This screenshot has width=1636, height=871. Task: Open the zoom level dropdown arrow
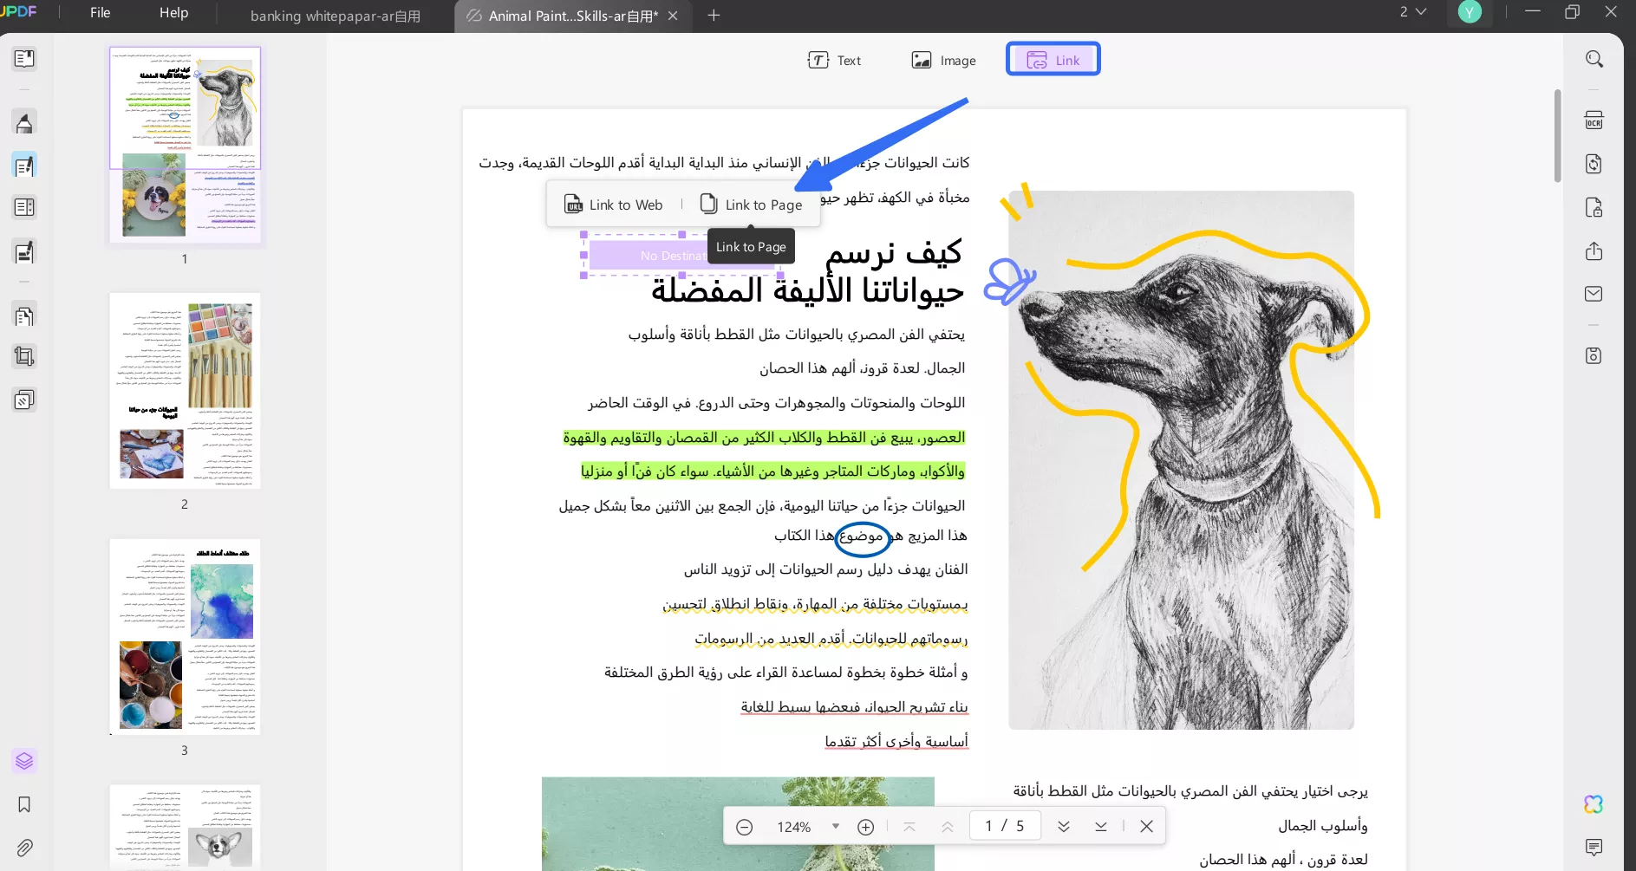(836, 826)
